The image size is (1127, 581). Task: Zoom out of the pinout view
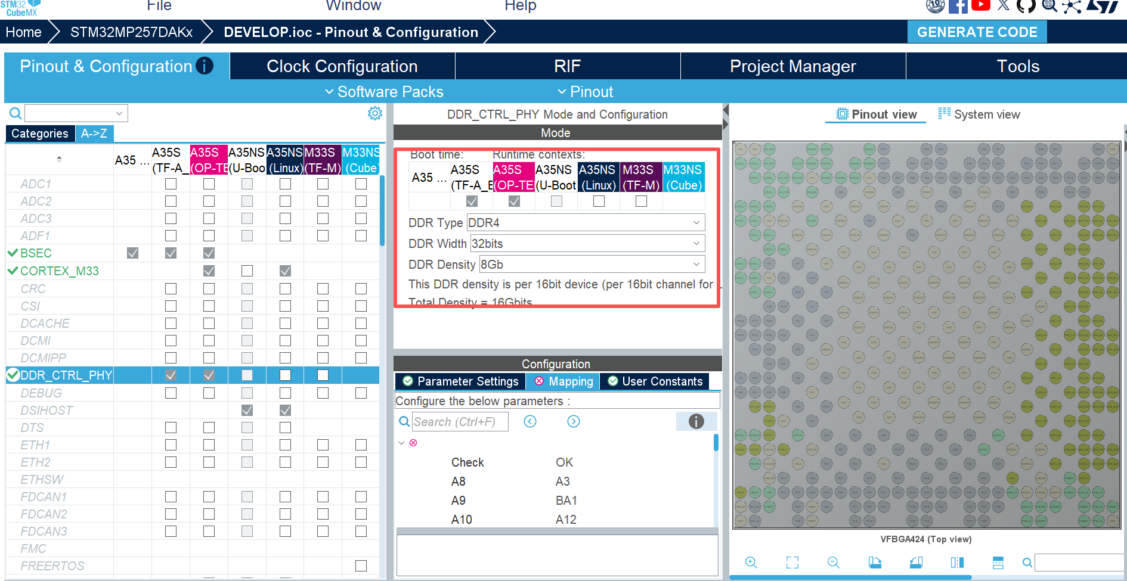coord(833,563)
